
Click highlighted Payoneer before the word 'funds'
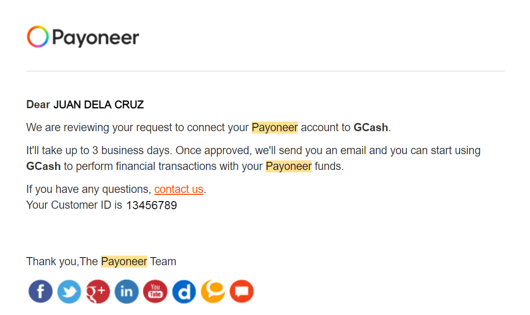289,166
